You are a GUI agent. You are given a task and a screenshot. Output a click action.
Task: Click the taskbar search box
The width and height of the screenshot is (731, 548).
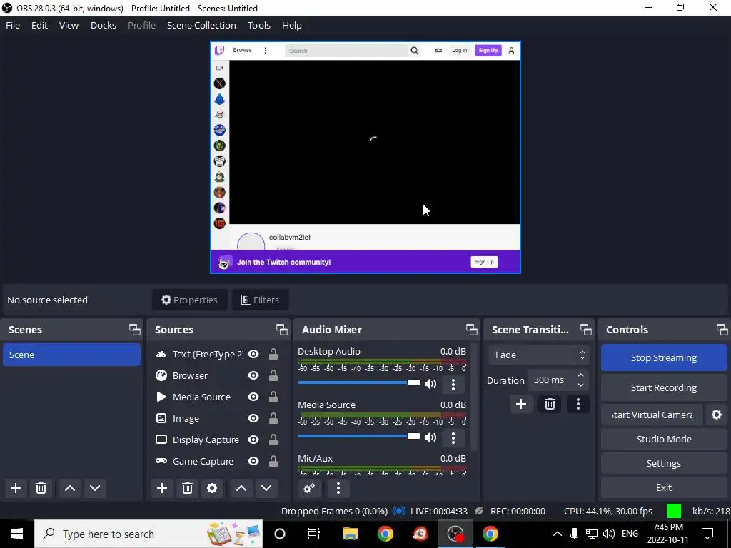tap(148, 534)
